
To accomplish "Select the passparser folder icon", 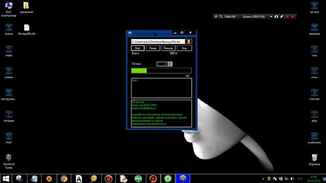I will click(26, 8).
